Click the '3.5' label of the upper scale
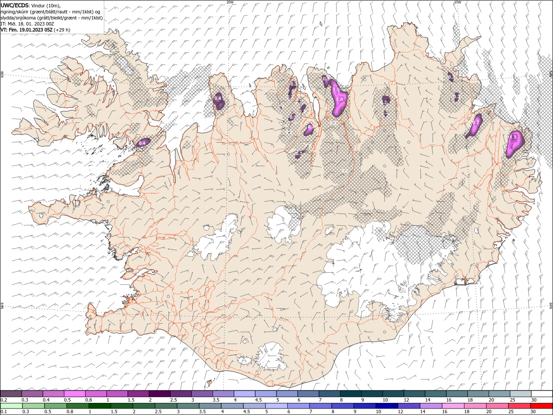Viewport: 553px width, 415px height. pyautogui.click(x=216, y=400)
